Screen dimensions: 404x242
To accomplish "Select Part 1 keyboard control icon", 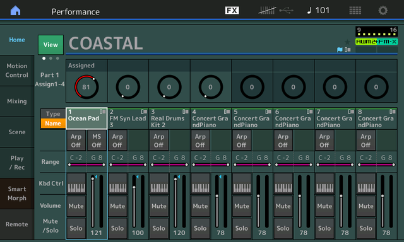I will click(x=76, y=183).
